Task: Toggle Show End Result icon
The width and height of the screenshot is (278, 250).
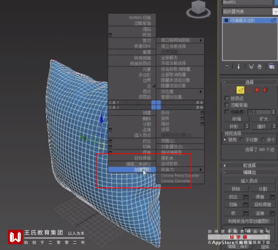Action: (x=239, y=67)
